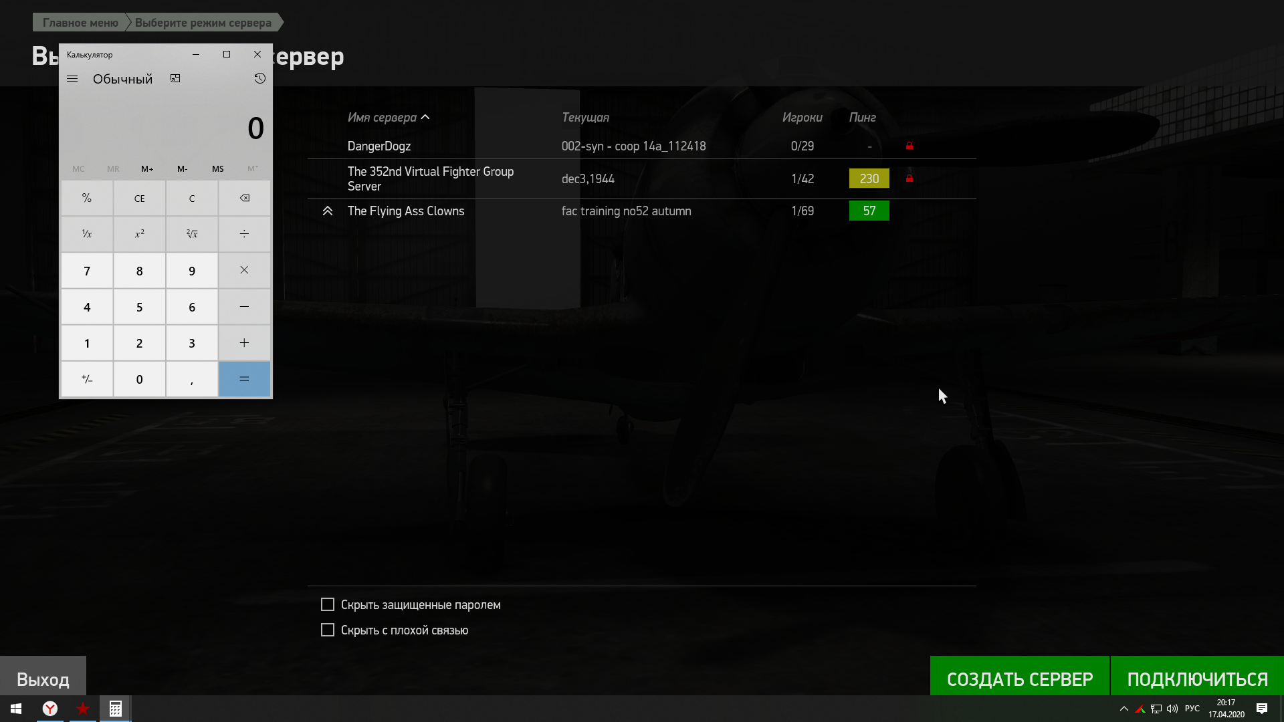Image resolution: width=1284 pixels, height=722 pixels.
Task: Select The 352nd Virtual Fighter Group Server
Action: (x=642, y=178)
